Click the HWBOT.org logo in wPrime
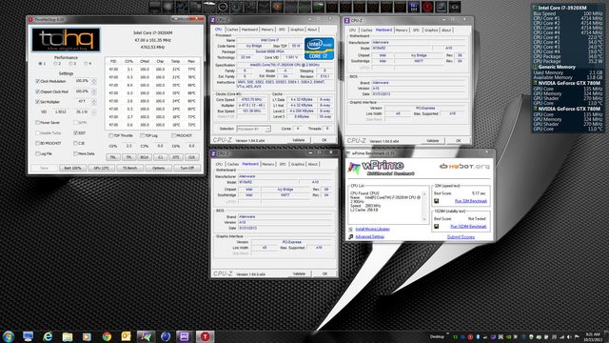 click(x=464, y=167)
